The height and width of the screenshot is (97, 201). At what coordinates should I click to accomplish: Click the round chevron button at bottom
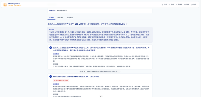(x=101, y=96)
